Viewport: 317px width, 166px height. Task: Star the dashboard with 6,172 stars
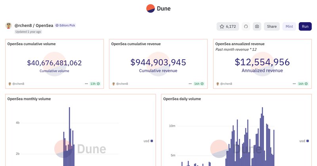(227, 27)
